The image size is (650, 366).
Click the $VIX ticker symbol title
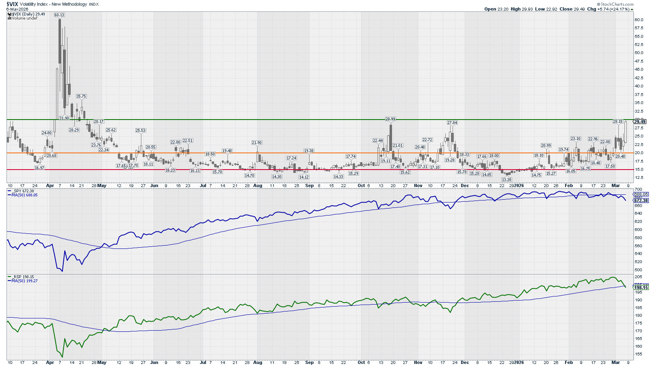[x=12, y=4]
